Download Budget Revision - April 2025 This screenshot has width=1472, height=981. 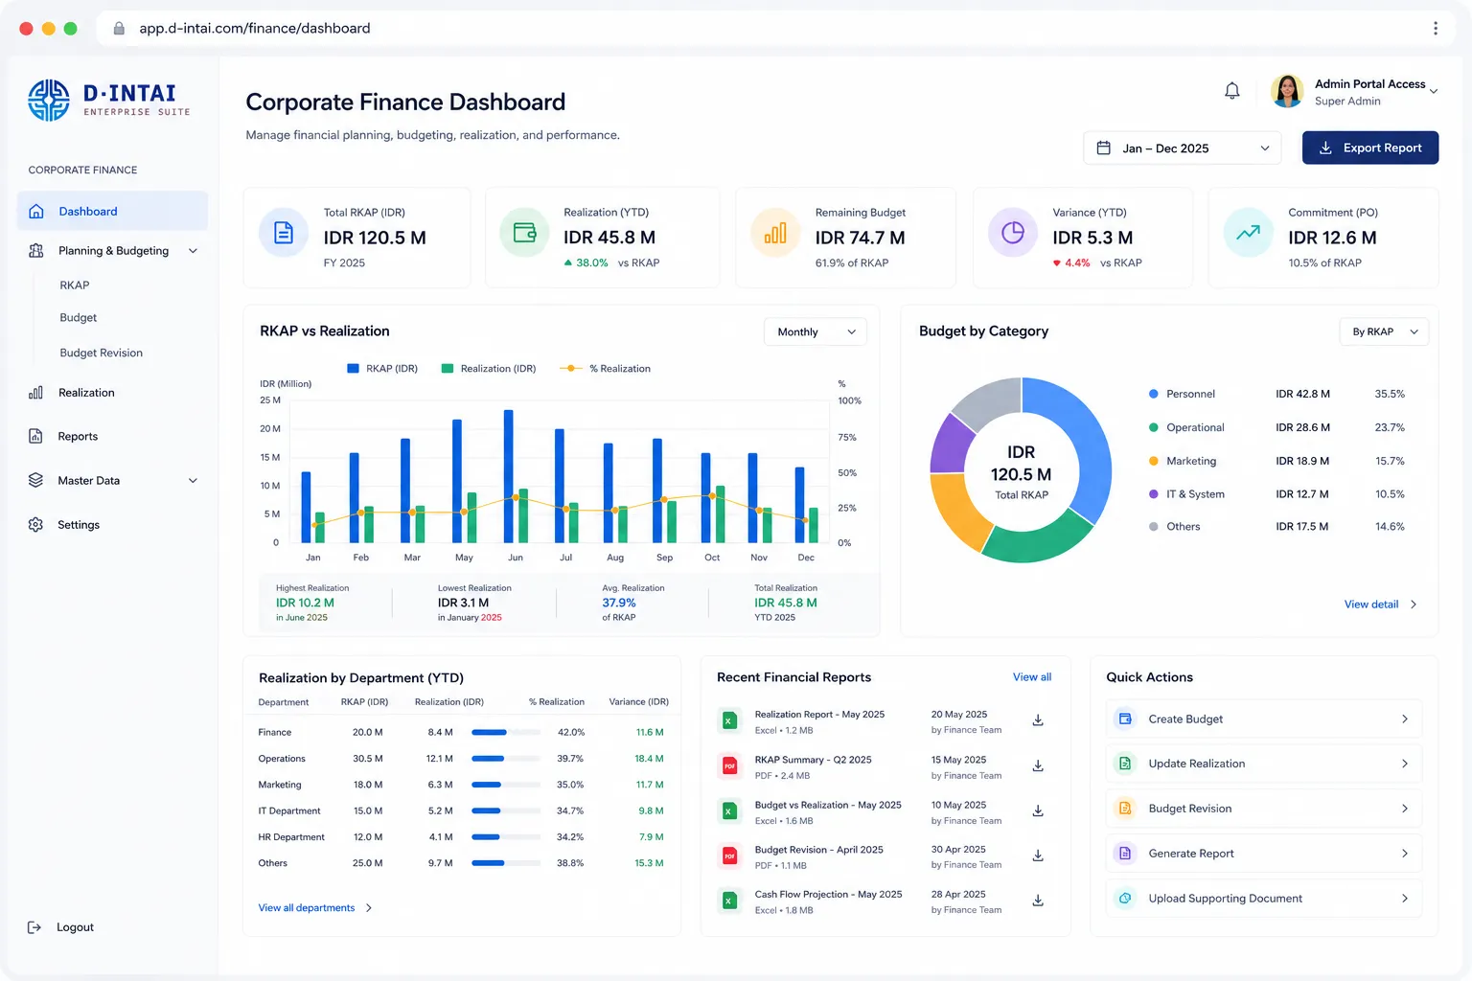coord(1038,856)
